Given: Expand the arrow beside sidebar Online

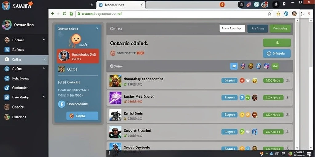Looking at the screenshot, I should [44, 59].
